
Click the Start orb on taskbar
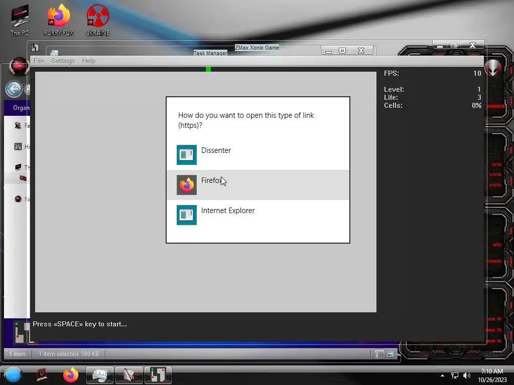[x=13, y=375]
